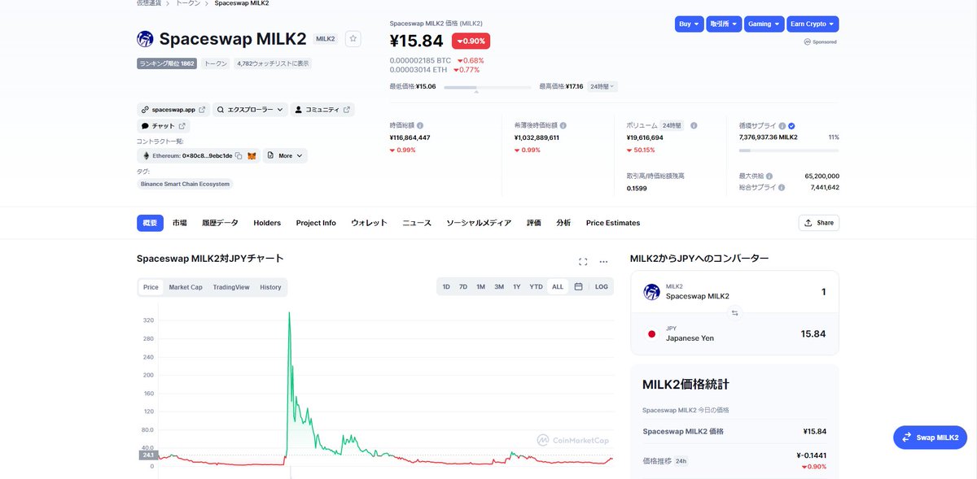This screenshot has height=479, width=977.
Task: Open the 分析 analysis tab
Action: tap(563, 223)
